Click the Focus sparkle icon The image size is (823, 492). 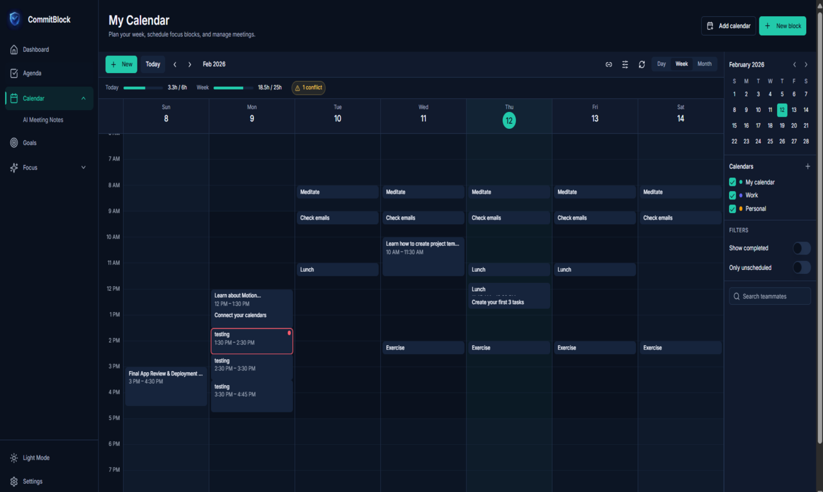pos(14,168)
